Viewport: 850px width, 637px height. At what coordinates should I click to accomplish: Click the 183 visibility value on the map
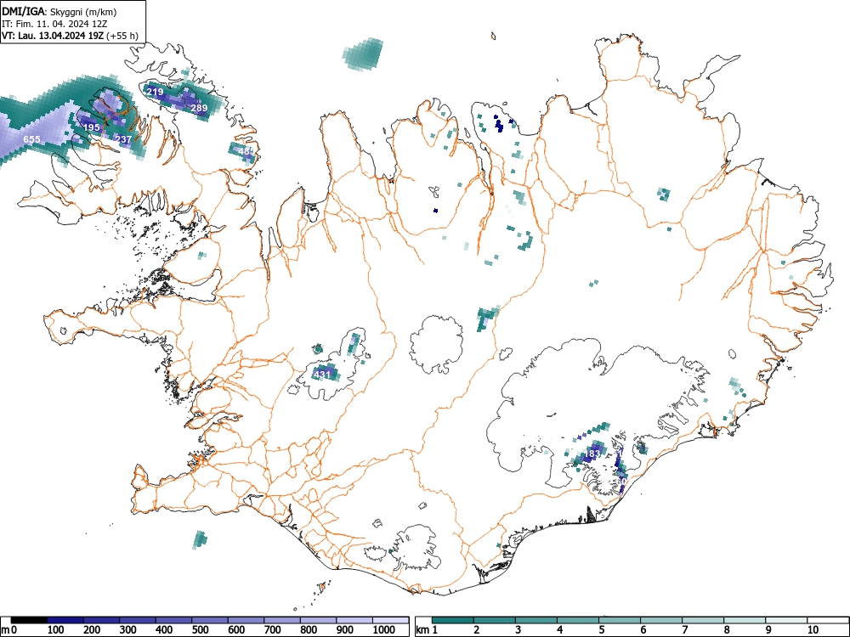593,454
